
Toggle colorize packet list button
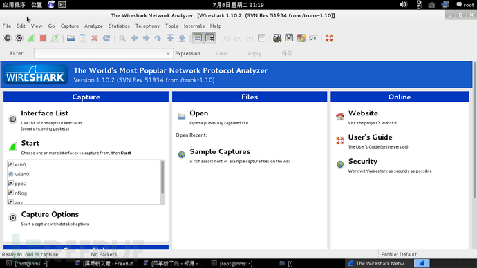(x=198, y=38)
